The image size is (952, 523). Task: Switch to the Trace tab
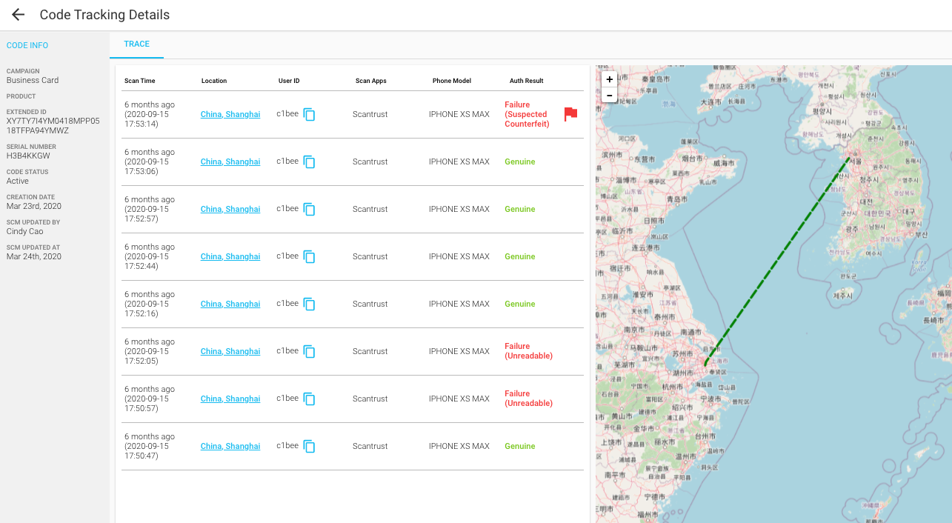pos(136,44)
